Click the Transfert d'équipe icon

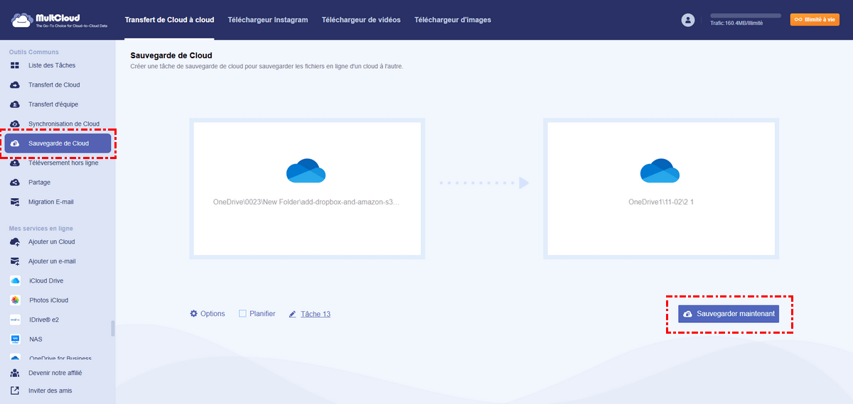tap(15, 104)
